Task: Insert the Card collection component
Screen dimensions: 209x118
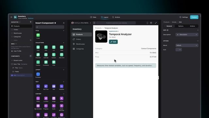Action: (x=38, y=47)
